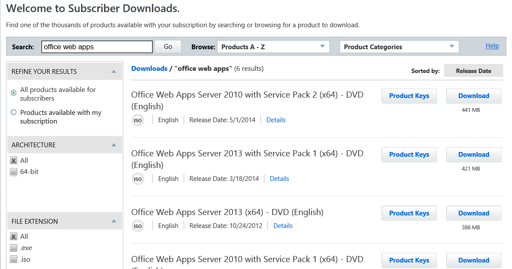Click the Go search button
Image resolution: width=512 pixels, height=269 pixels.
point(168,46)
